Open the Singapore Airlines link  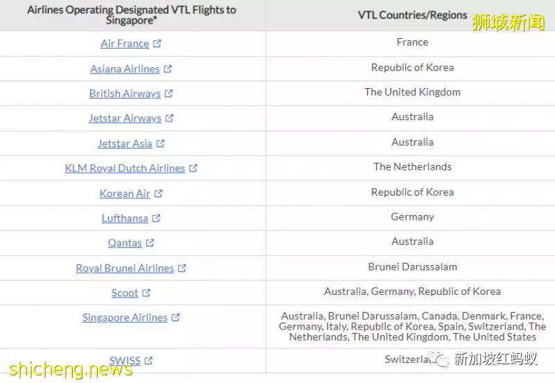click(125, 318)
